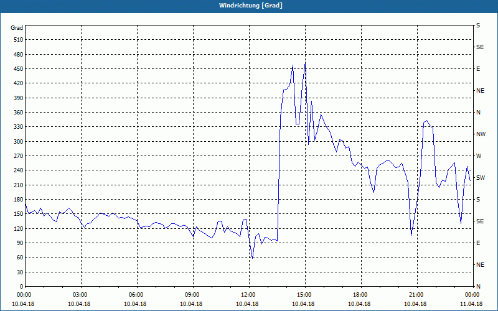Image resolution: width=498 pixels, height=311 pixels.
Task: Select the 270 y-axis value label
Action: [19, 156]
